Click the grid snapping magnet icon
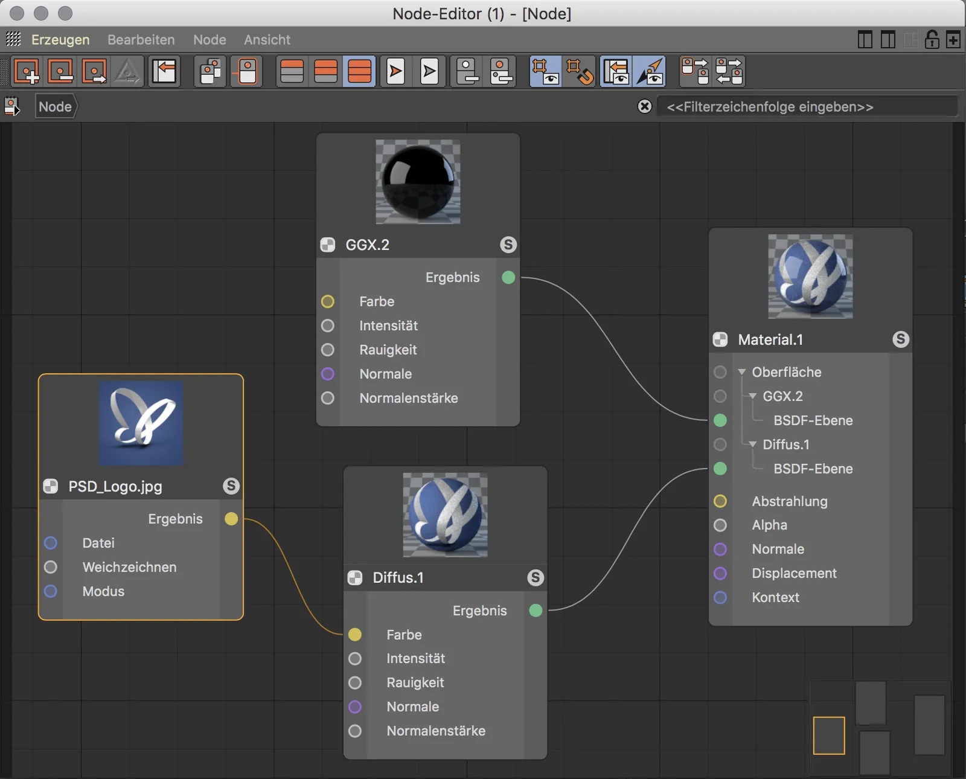Viewport: 966px width, 779px height. coord(580,72)
